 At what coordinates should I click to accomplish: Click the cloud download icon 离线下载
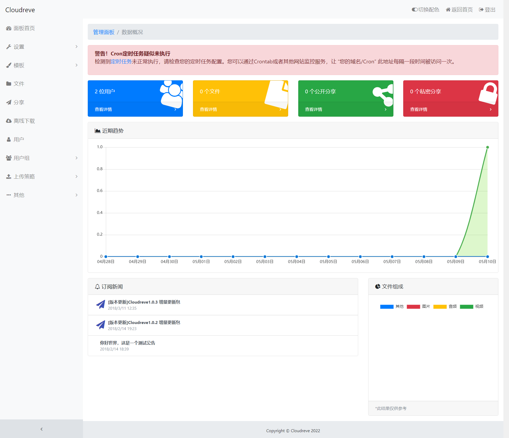9,121
